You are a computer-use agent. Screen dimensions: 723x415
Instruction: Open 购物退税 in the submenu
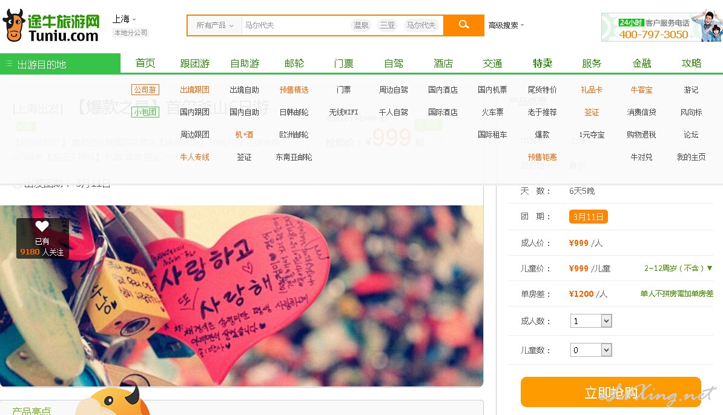641,134
